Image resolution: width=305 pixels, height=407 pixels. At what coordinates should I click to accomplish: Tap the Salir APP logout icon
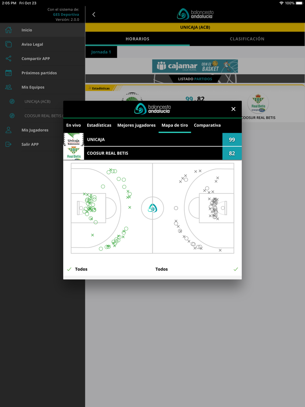8,144
